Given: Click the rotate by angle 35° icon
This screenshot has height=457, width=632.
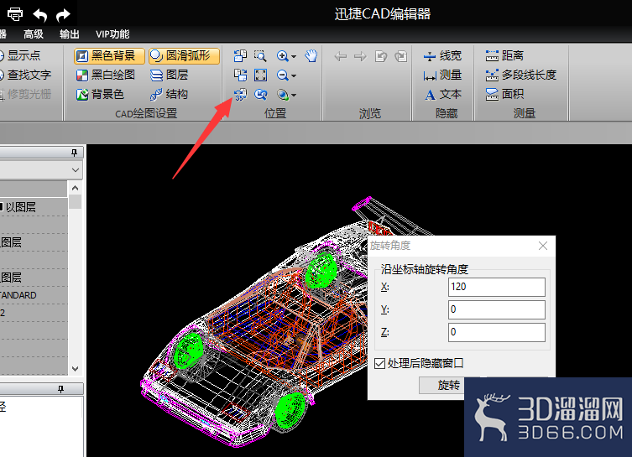Looking at the screenshot, I should [x=240, y=95].
